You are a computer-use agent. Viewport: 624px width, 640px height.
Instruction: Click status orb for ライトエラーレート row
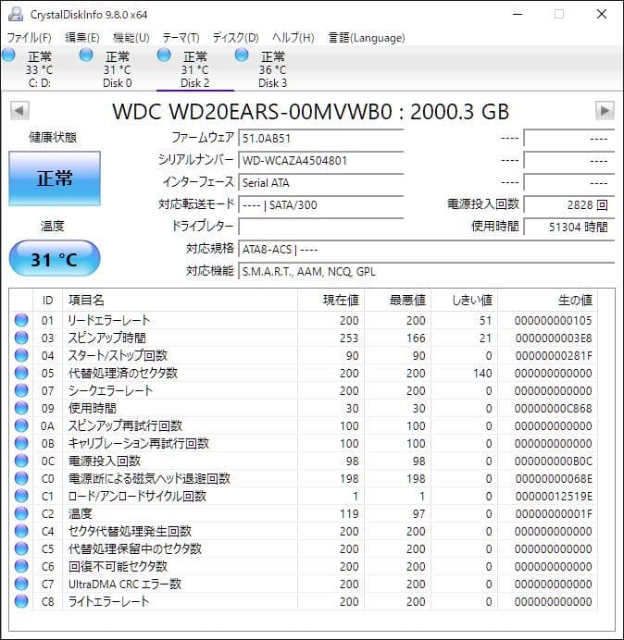coord(21,601)
